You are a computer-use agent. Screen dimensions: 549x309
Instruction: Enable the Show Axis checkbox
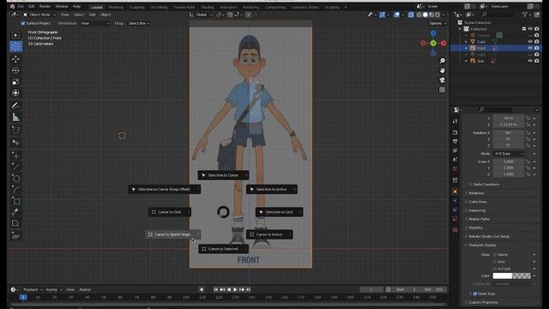tap(495, 262)
